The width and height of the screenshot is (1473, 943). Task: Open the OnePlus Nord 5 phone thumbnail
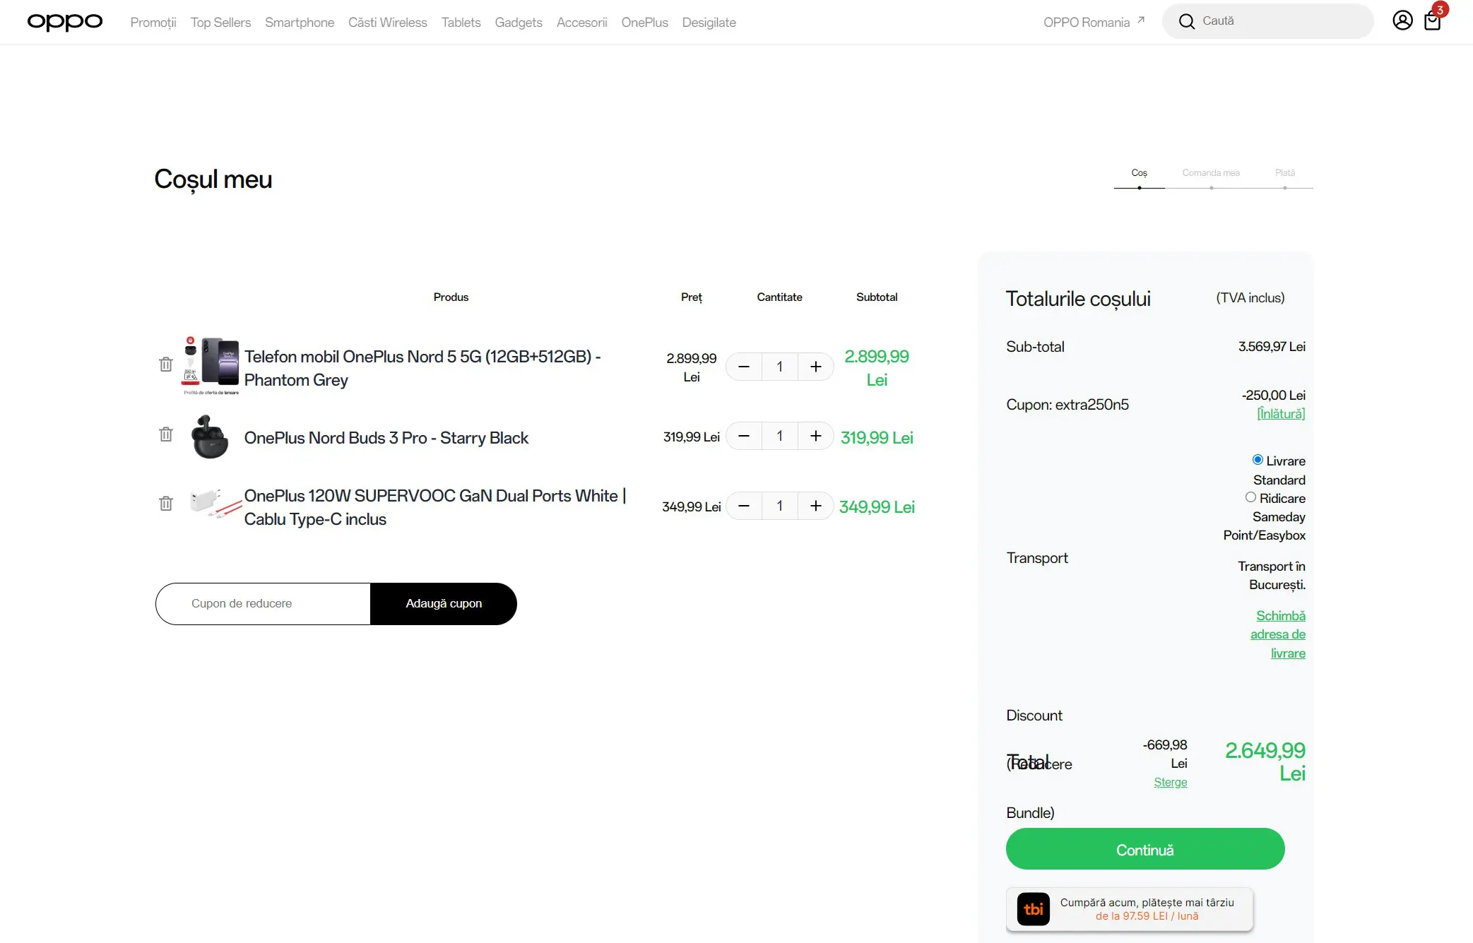(x=211, y=365)
